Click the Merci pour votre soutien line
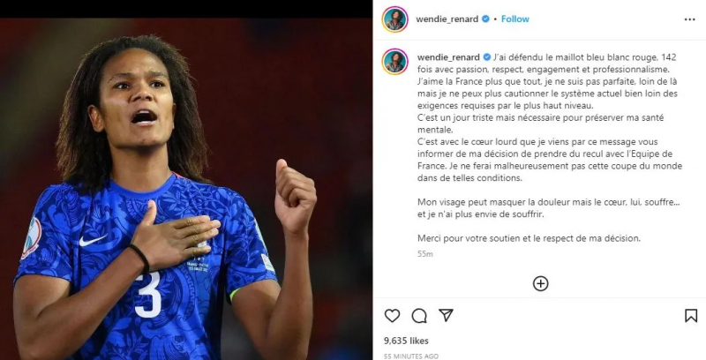 click(529, 238)
